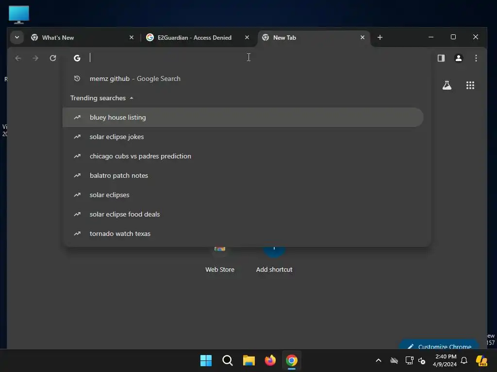The width and height of the screenshot is (497, 372).
Task: Select the tornado watch texas suggestion
Action: [243, 234]
